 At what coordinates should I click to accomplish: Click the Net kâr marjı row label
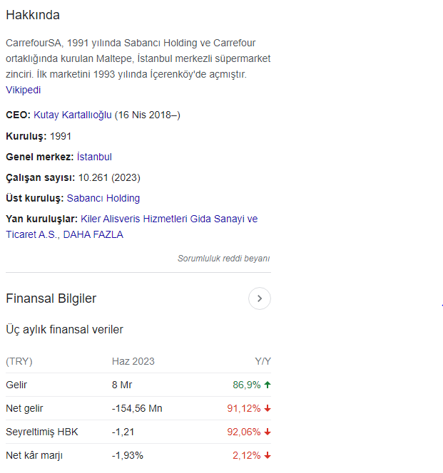34,455
